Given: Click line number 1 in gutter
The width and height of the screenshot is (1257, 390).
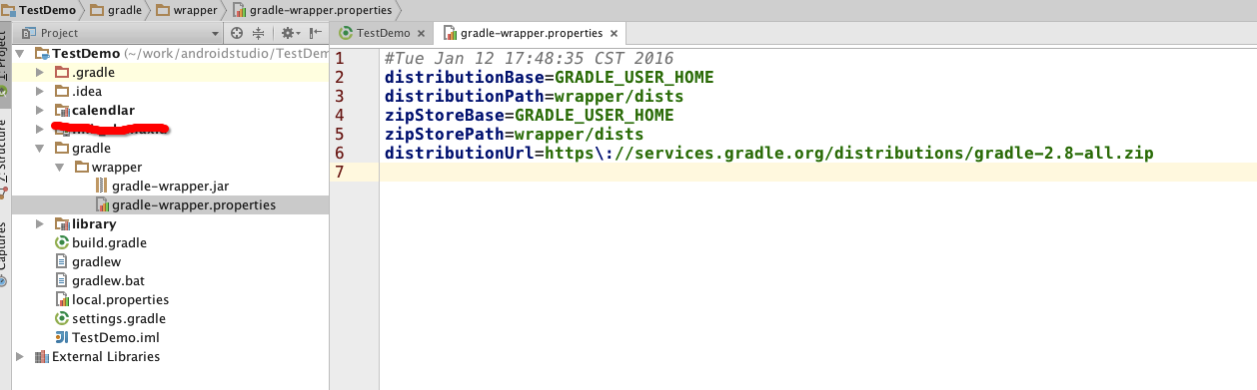Looking at the screenshot, I should coord(341,58).
